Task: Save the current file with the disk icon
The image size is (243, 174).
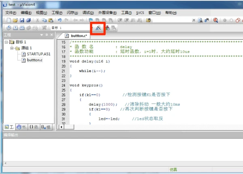Action: [22, 20]
